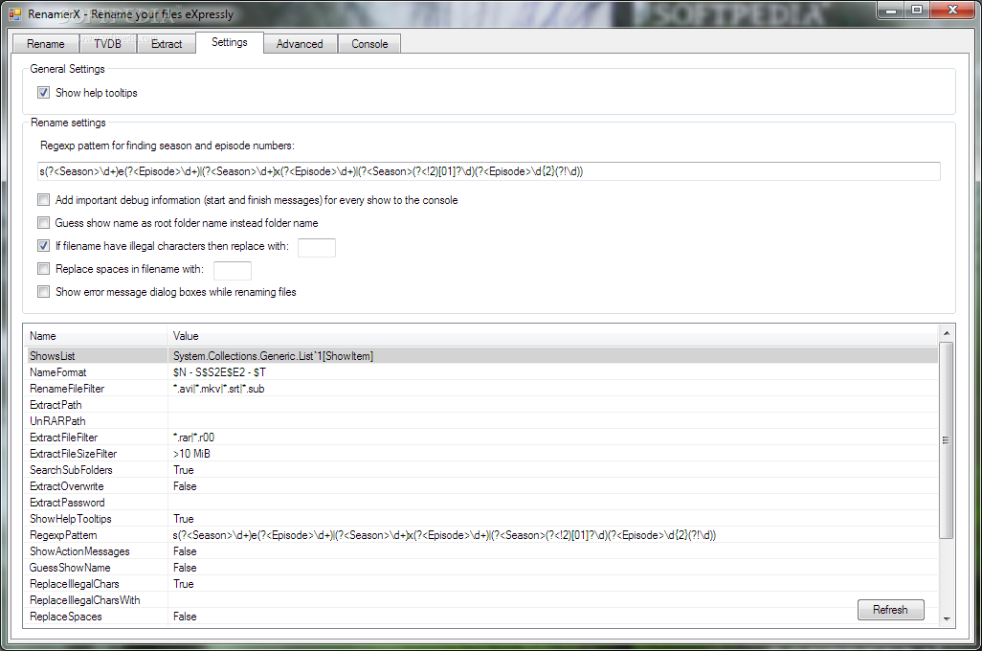Click the '$N - S$S2E$E2 - $T' value

click(219, 372)
